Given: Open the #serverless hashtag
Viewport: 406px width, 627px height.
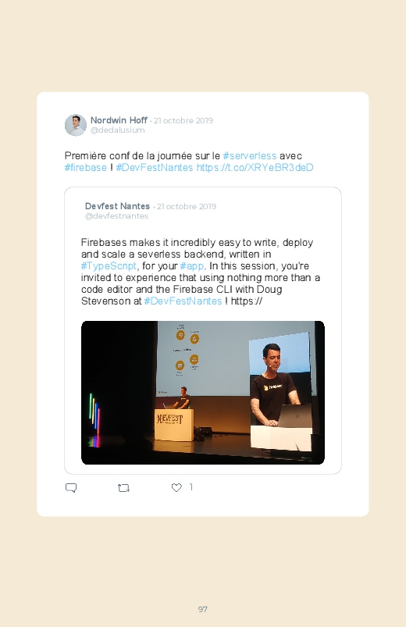Looking at the screenshot, I should pyautogui.click(x=250, y=155).
